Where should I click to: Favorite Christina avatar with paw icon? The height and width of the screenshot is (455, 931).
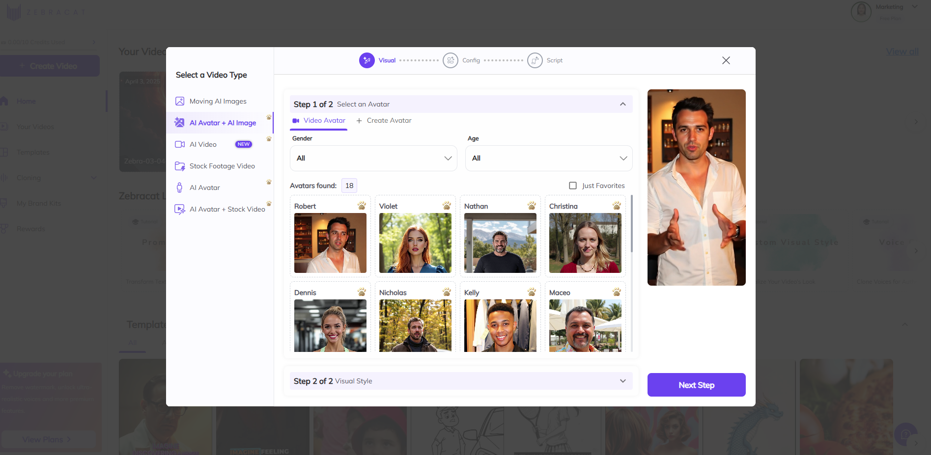(x=617, y=206)
